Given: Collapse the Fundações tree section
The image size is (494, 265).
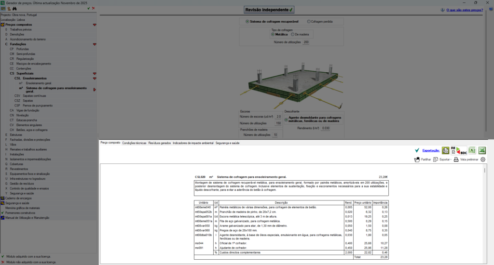Looking at the screenshot, I should pos(95,44).
